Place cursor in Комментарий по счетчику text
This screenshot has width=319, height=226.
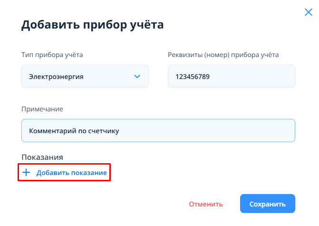[x=74, y=130]
